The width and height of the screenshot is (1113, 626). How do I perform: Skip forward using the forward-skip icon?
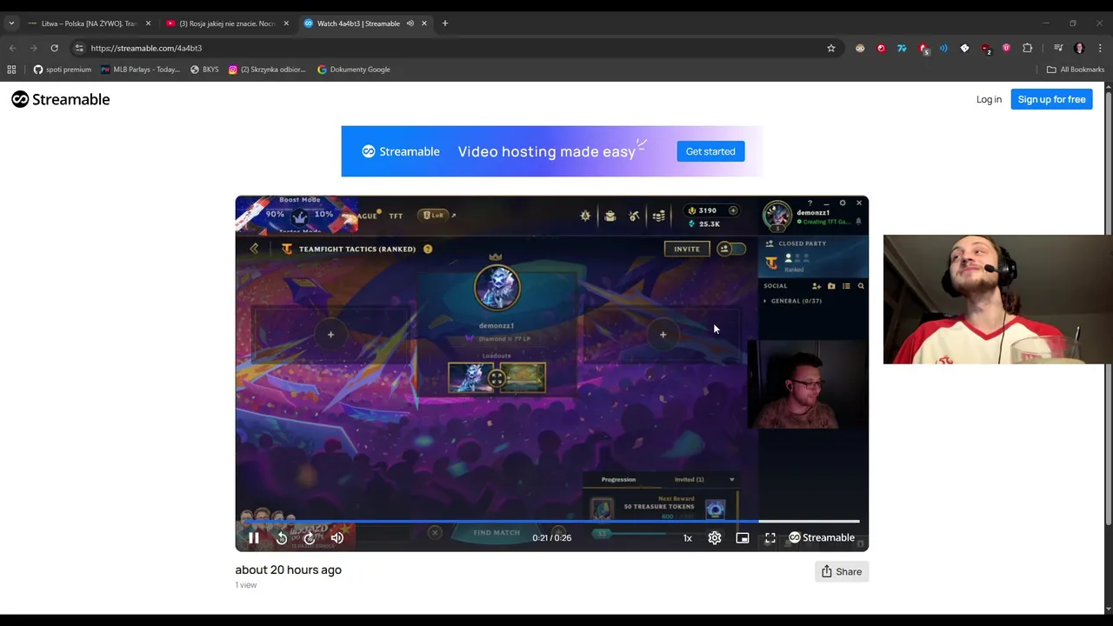pos(310,538)
